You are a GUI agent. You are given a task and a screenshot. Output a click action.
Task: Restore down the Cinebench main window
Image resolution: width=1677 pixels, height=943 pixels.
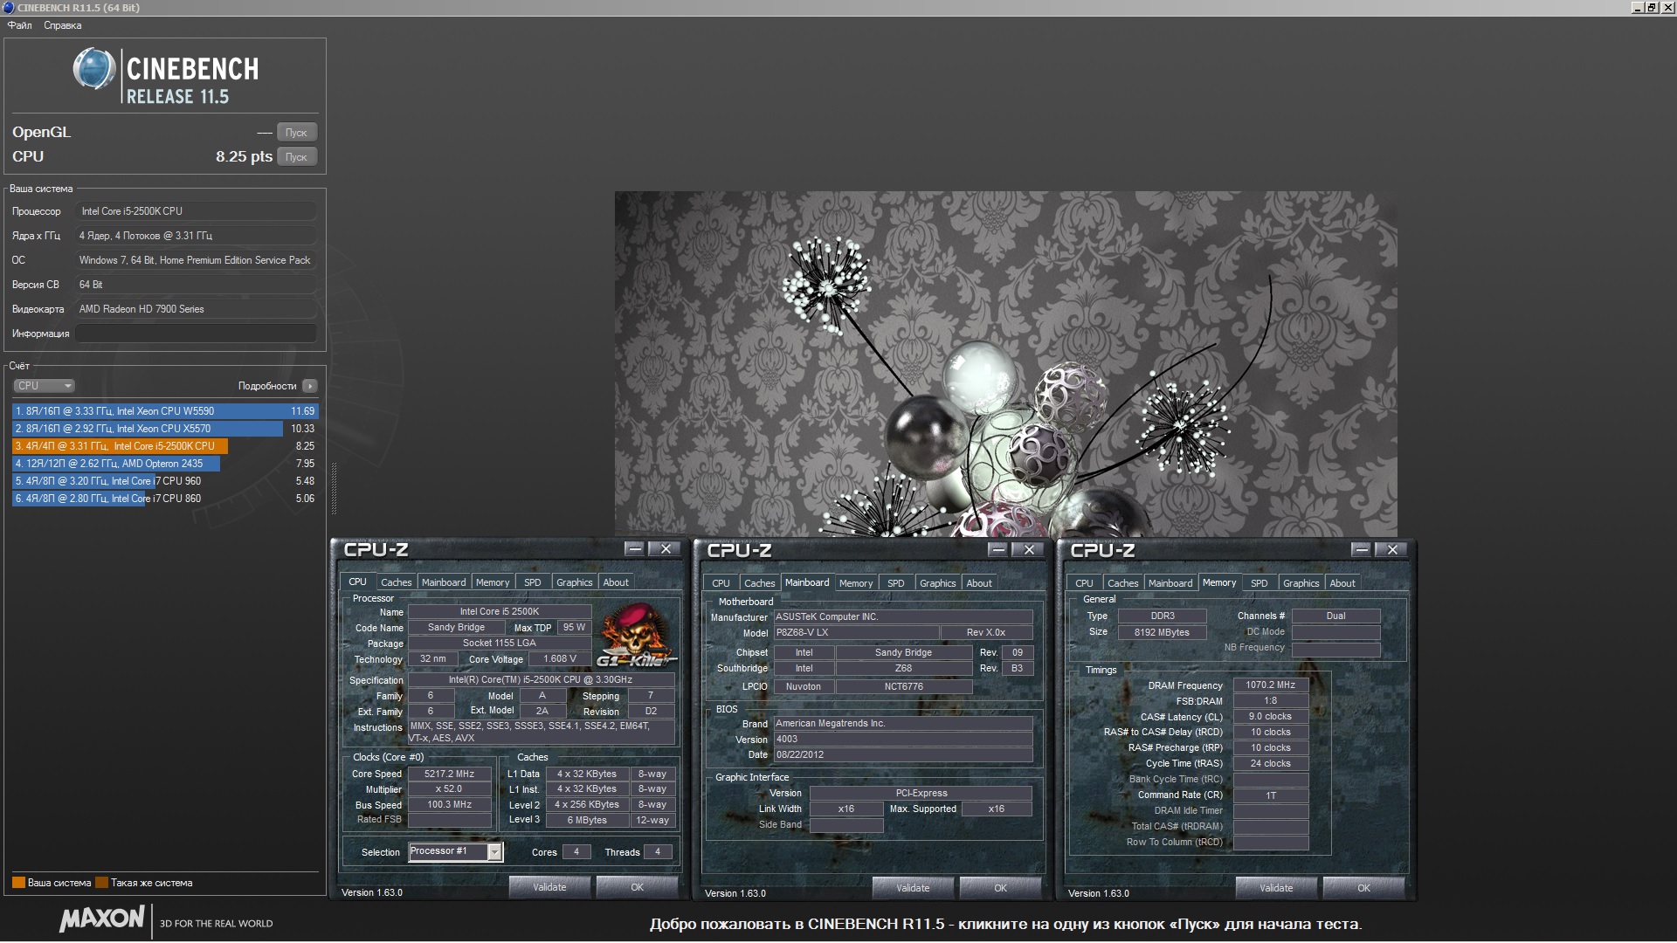click(x=1652, y=8)
